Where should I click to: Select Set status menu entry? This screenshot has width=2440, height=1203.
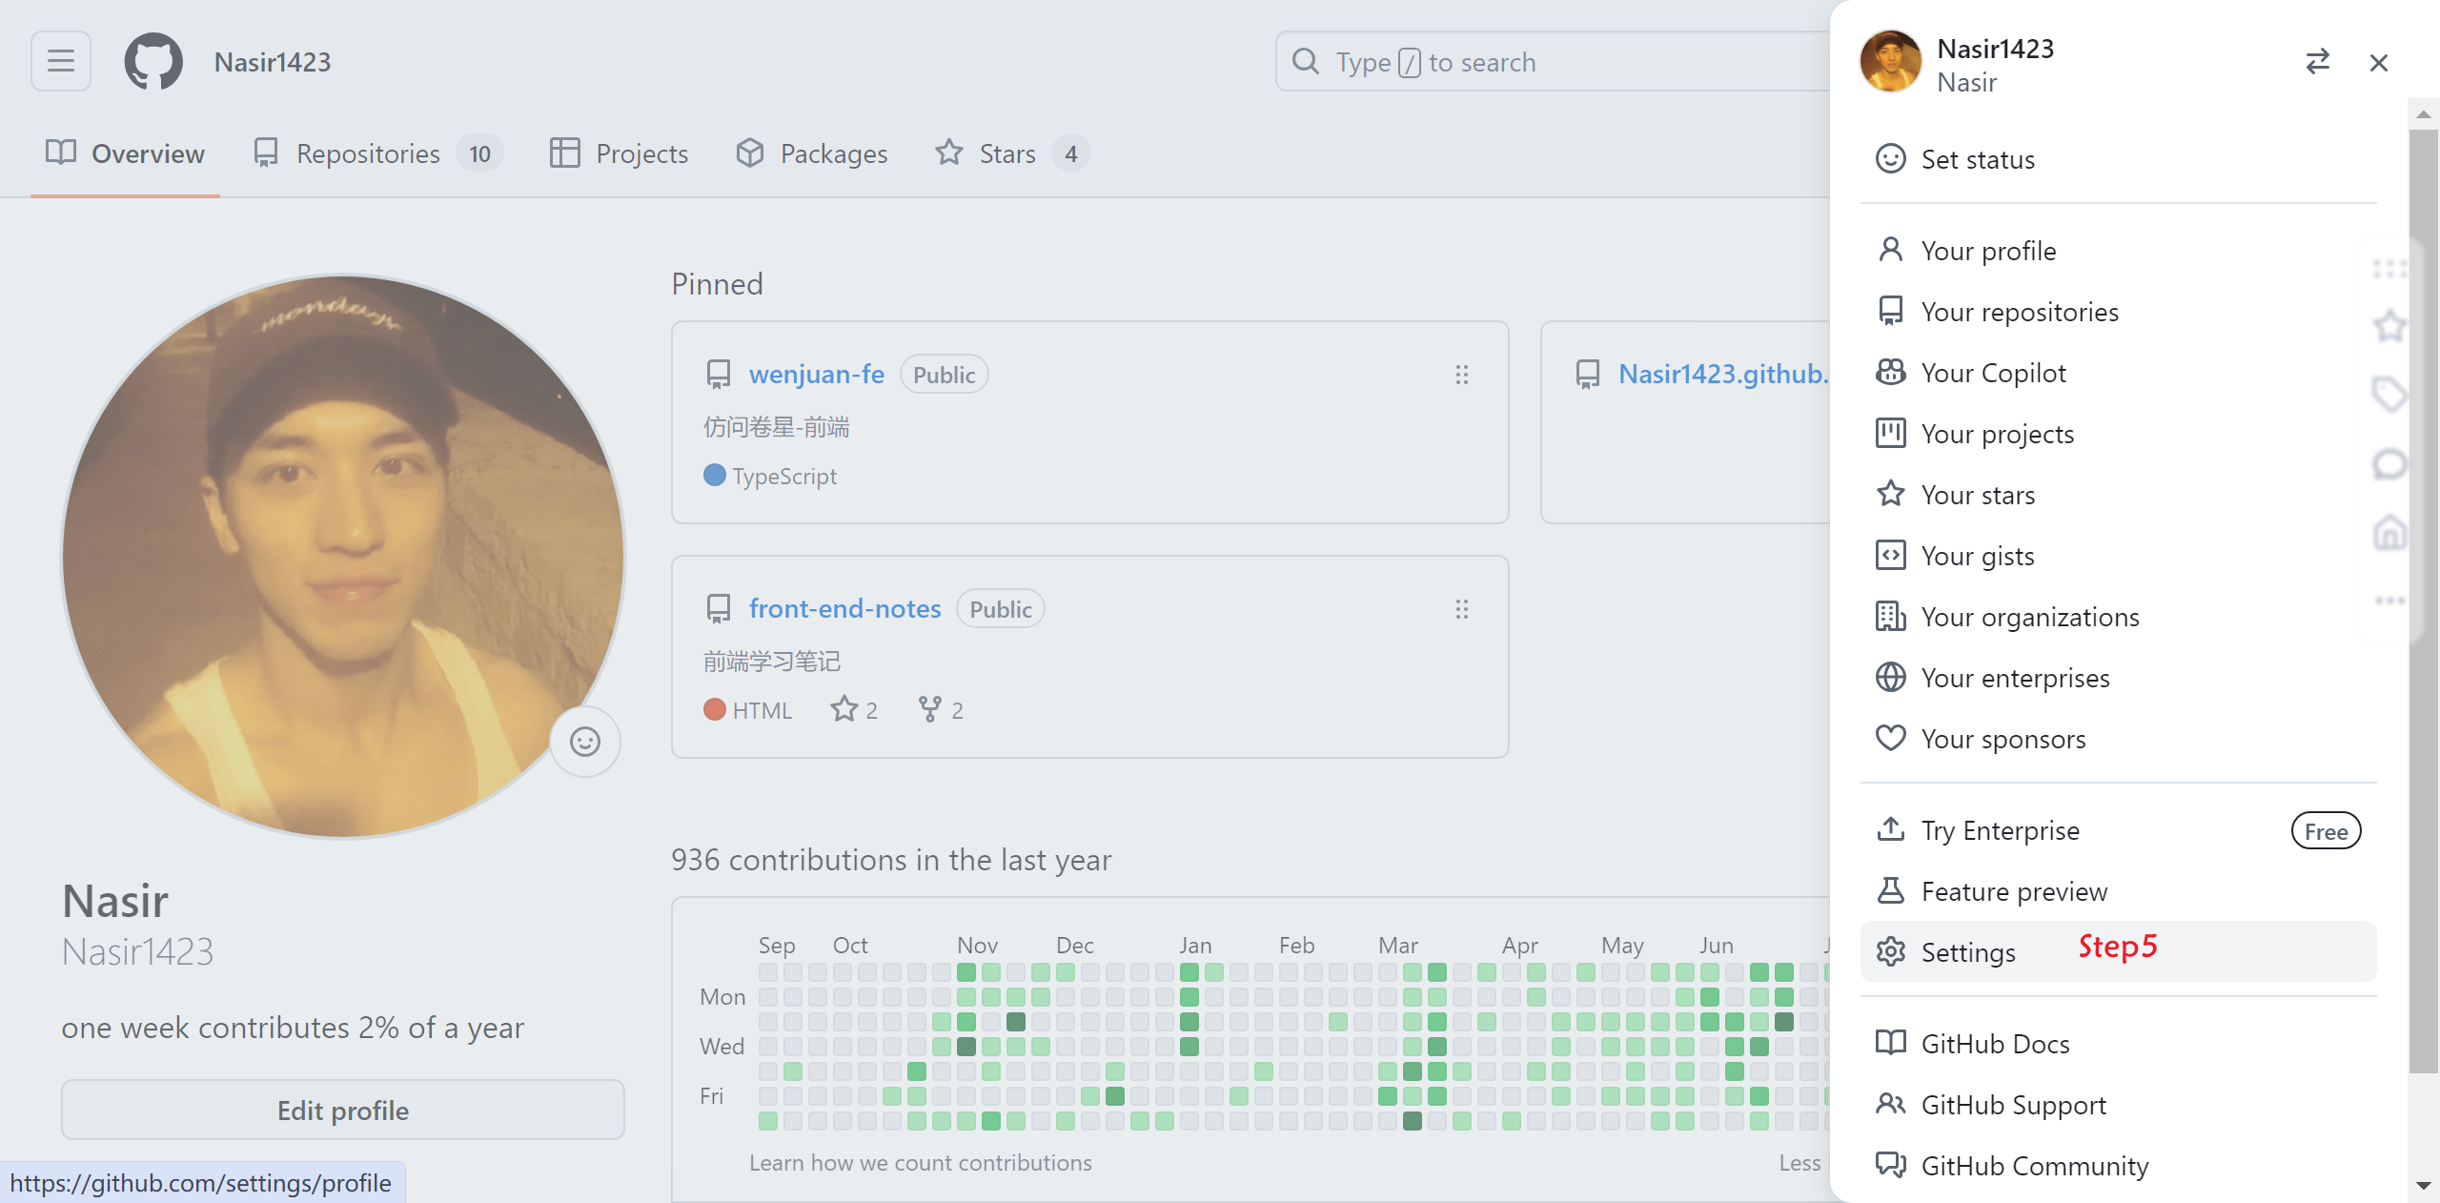coord(2118,158)
